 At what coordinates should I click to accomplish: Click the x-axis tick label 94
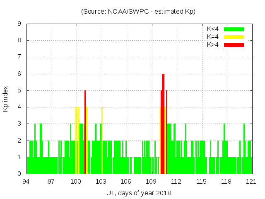(x=26, y=182)
